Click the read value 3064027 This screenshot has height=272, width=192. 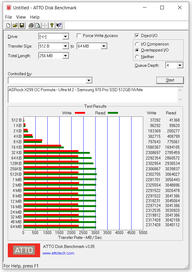click(x=172, y=174)
